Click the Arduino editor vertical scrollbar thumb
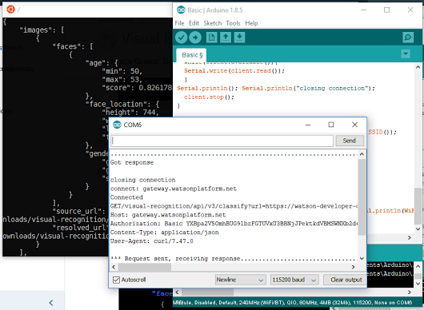Image resolution: width=424 pixels, height=310 pixels. (x=418, y=205)
